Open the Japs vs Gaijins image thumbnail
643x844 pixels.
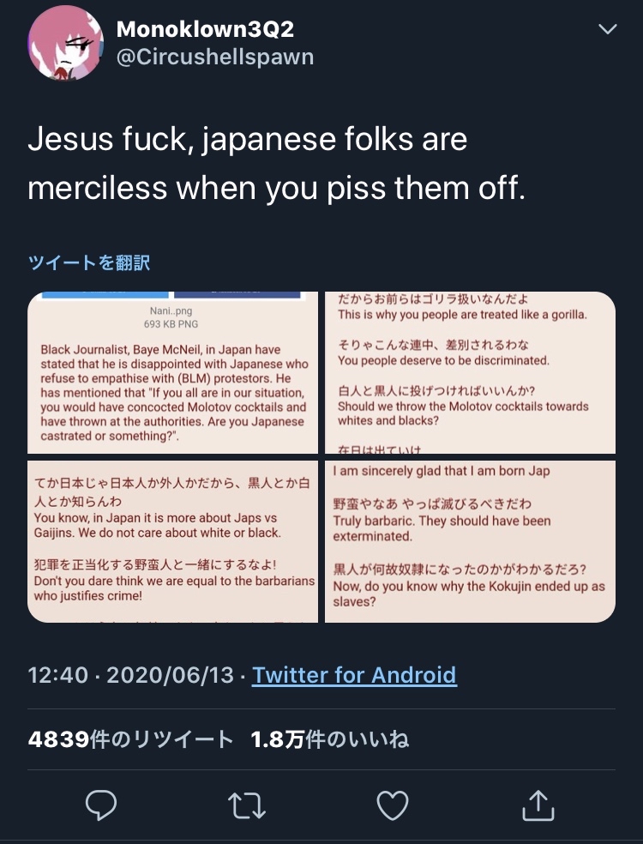coord(172,541)
